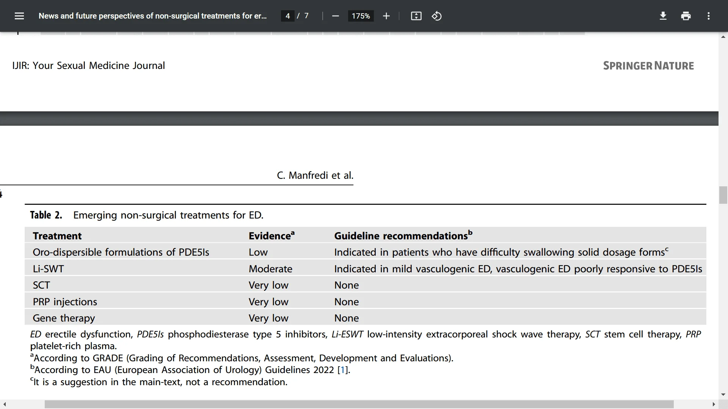
Task: Click the 'Evidence' column header
Action: pos(271,235)
